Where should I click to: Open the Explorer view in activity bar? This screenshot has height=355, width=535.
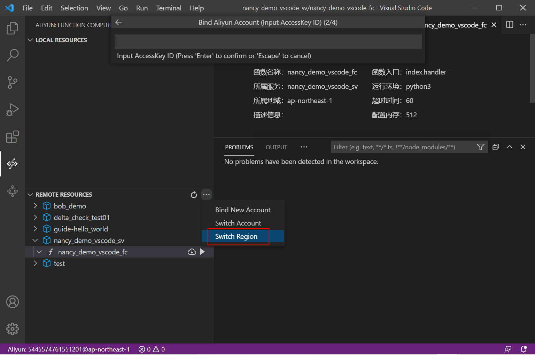pyautogui.click(x=13, y=28)
